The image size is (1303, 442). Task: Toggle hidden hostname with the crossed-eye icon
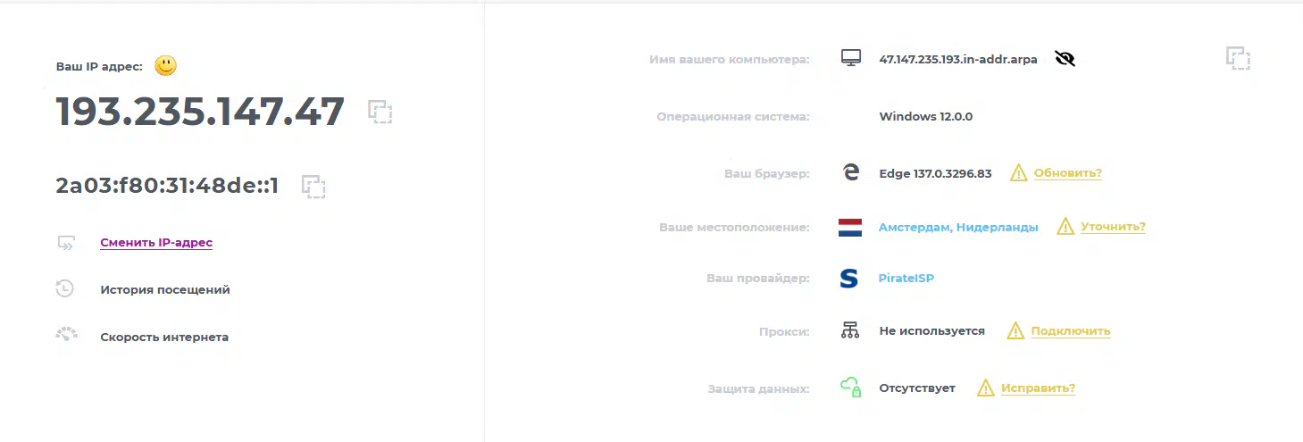pos(1065,59)
